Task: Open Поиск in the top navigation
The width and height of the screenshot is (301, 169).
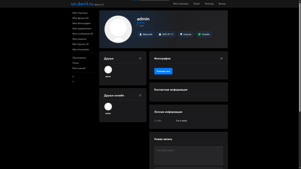Action: point(196,4)
